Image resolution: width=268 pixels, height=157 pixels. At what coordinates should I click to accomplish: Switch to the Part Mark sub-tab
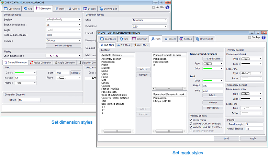click(x=107, y=45)
